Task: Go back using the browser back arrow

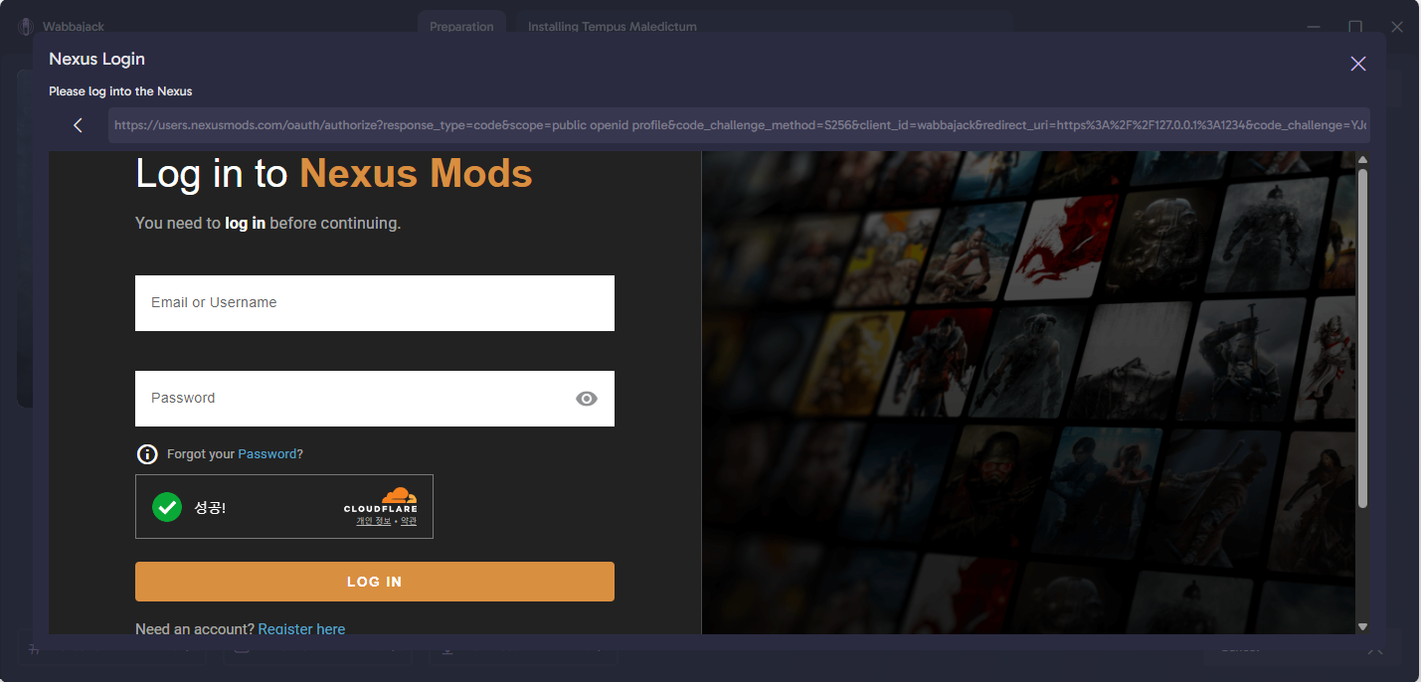Action: 78,125
